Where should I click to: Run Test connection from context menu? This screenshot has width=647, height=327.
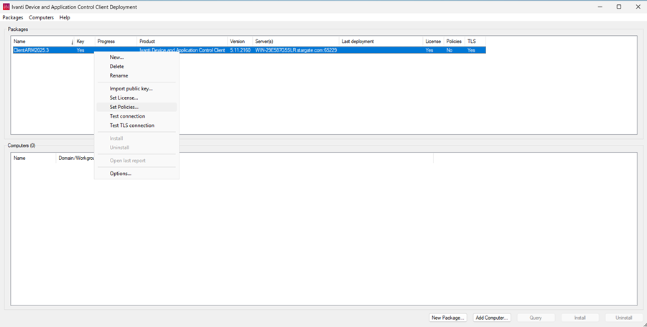coord(127,116)
